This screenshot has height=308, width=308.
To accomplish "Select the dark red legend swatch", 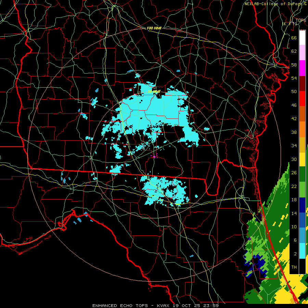I will (x=302, y=83).
